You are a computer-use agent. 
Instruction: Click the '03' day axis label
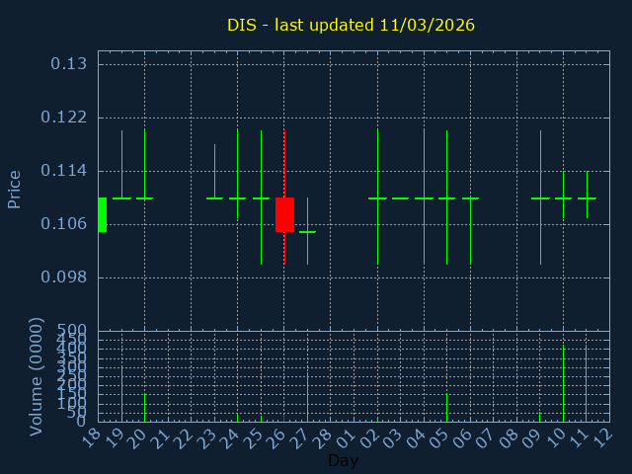(x=394, y=438)
